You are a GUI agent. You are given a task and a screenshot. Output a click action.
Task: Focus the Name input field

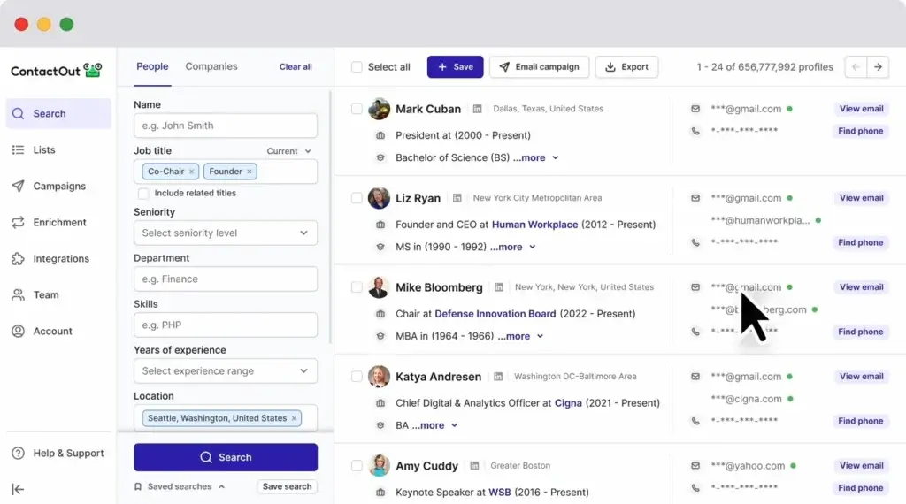point(226,126)
